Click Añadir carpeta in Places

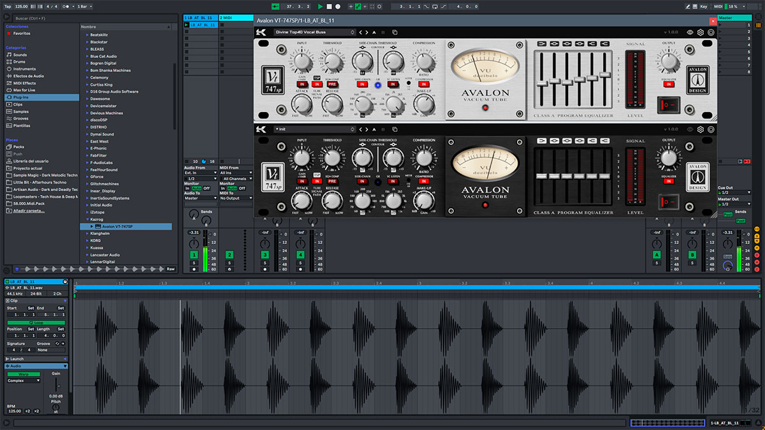29,210
